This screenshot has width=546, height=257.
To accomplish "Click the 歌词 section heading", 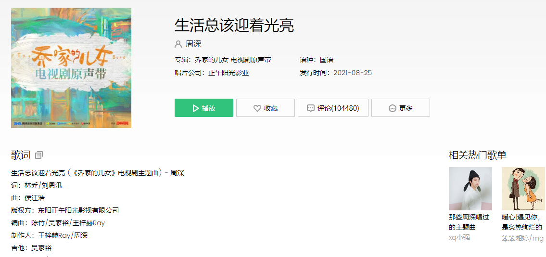I will tap(21, 155).
